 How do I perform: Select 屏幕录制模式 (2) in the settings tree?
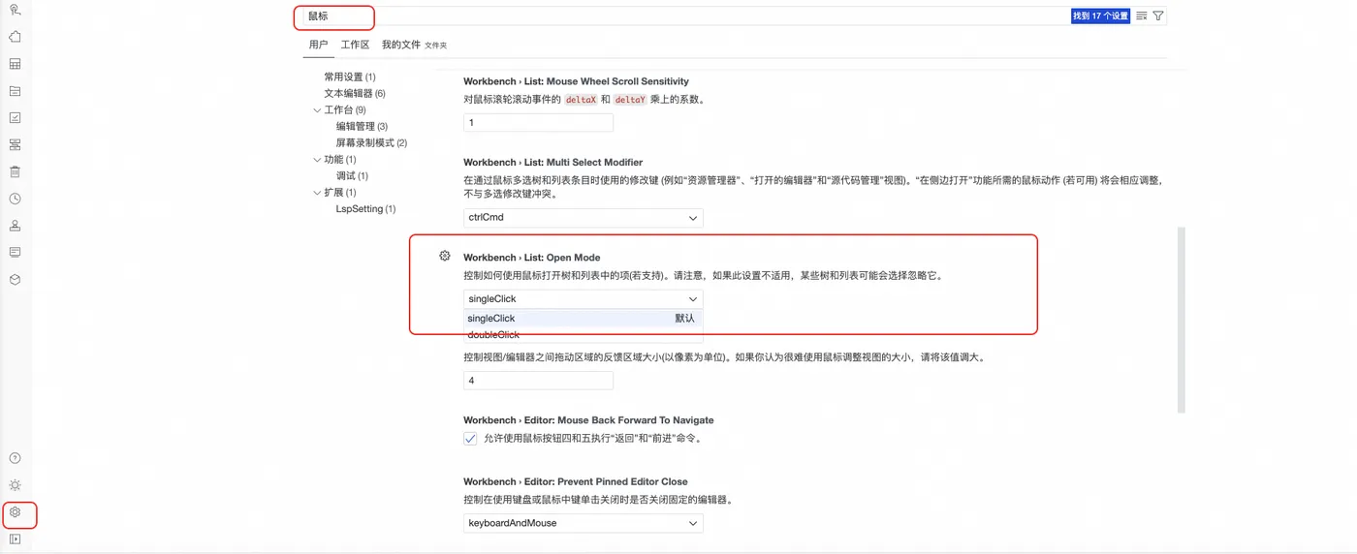[372, 142]
